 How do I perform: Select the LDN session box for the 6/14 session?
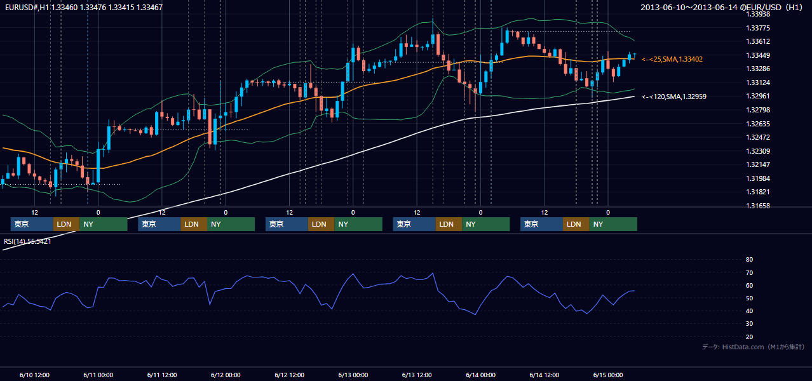(x=576, y=224)
